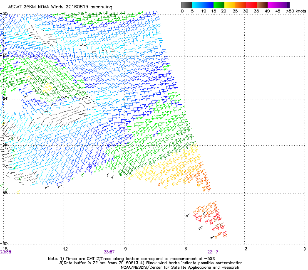Click the "40" label under the color bar
This screenshot has height=270, width=308.
(267, 11)
